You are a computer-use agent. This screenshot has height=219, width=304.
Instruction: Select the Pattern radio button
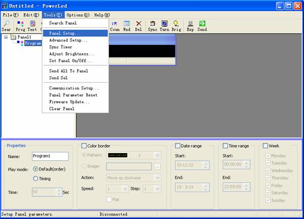pos(84,155)
